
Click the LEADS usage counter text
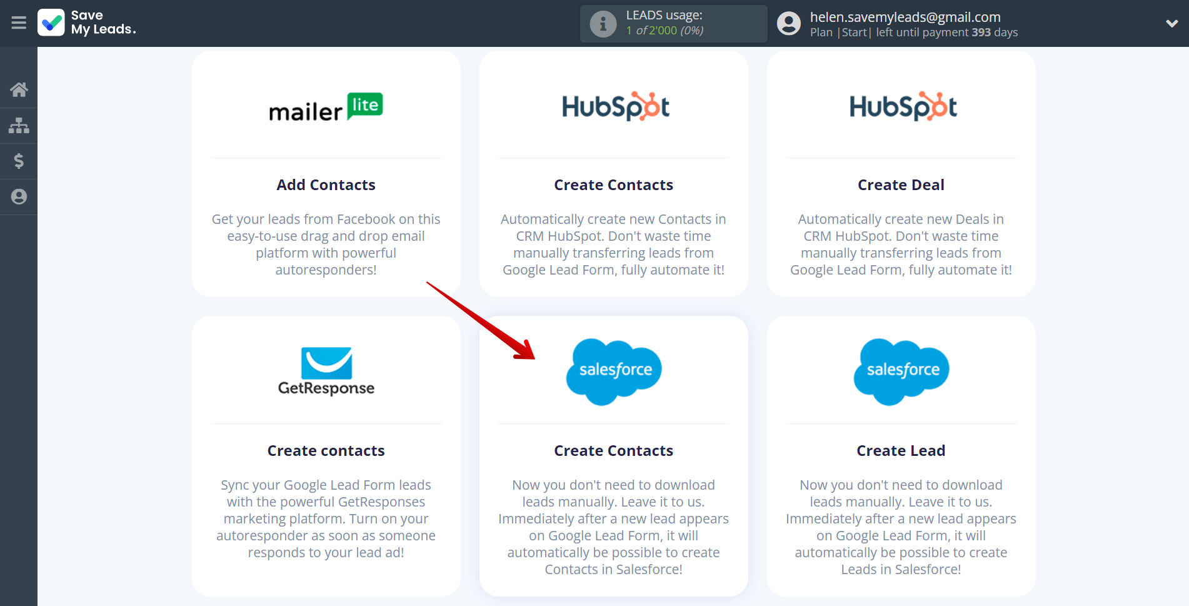click(x=665, y=31)
